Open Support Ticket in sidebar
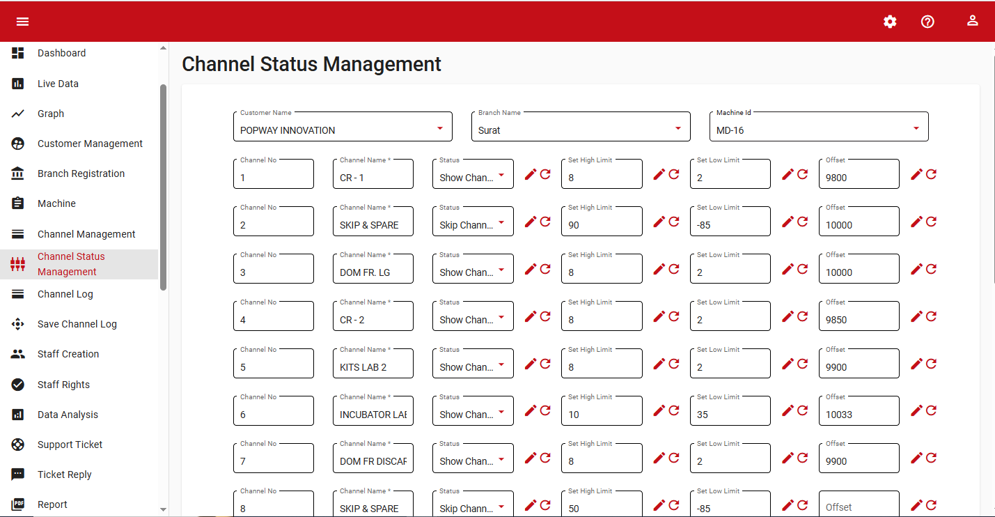The height and width of the screenshot is (517, 995). click(x=70, y=445)
